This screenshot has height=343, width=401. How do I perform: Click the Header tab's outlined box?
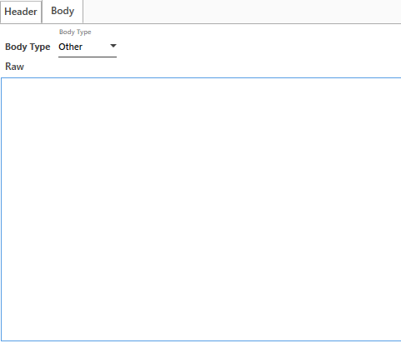(21, 12)
